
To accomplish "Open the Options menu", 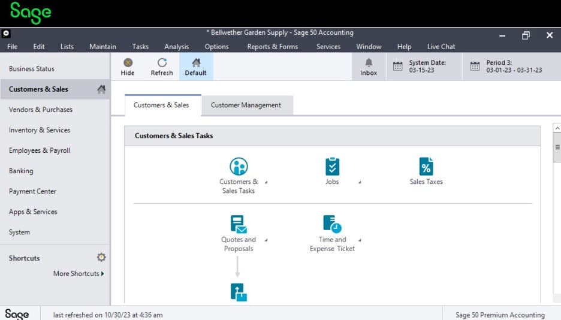I will [216, 47].
